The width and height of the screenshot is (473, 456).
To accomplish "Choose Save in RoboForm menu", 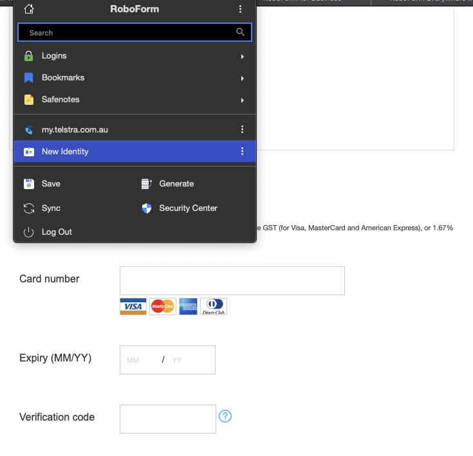I will click(51, 184).
